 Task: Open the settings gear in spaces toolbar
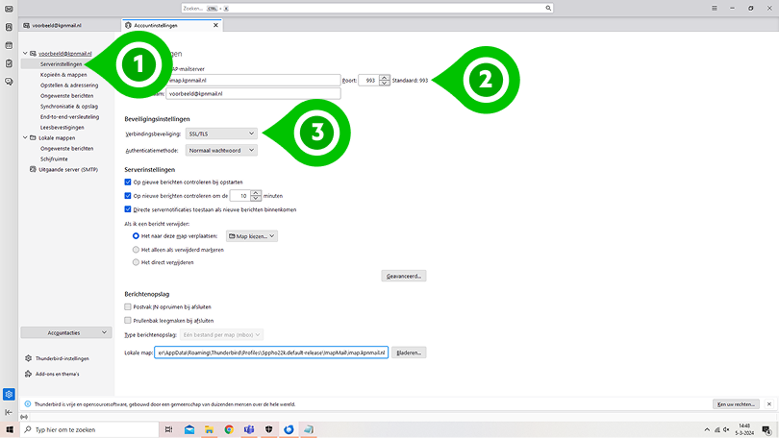9,395
